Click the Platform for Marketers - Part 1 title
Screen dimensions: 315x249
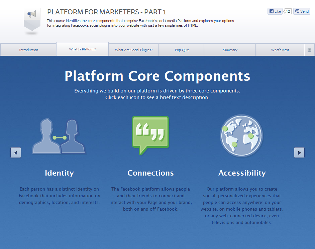pos(107,12)
